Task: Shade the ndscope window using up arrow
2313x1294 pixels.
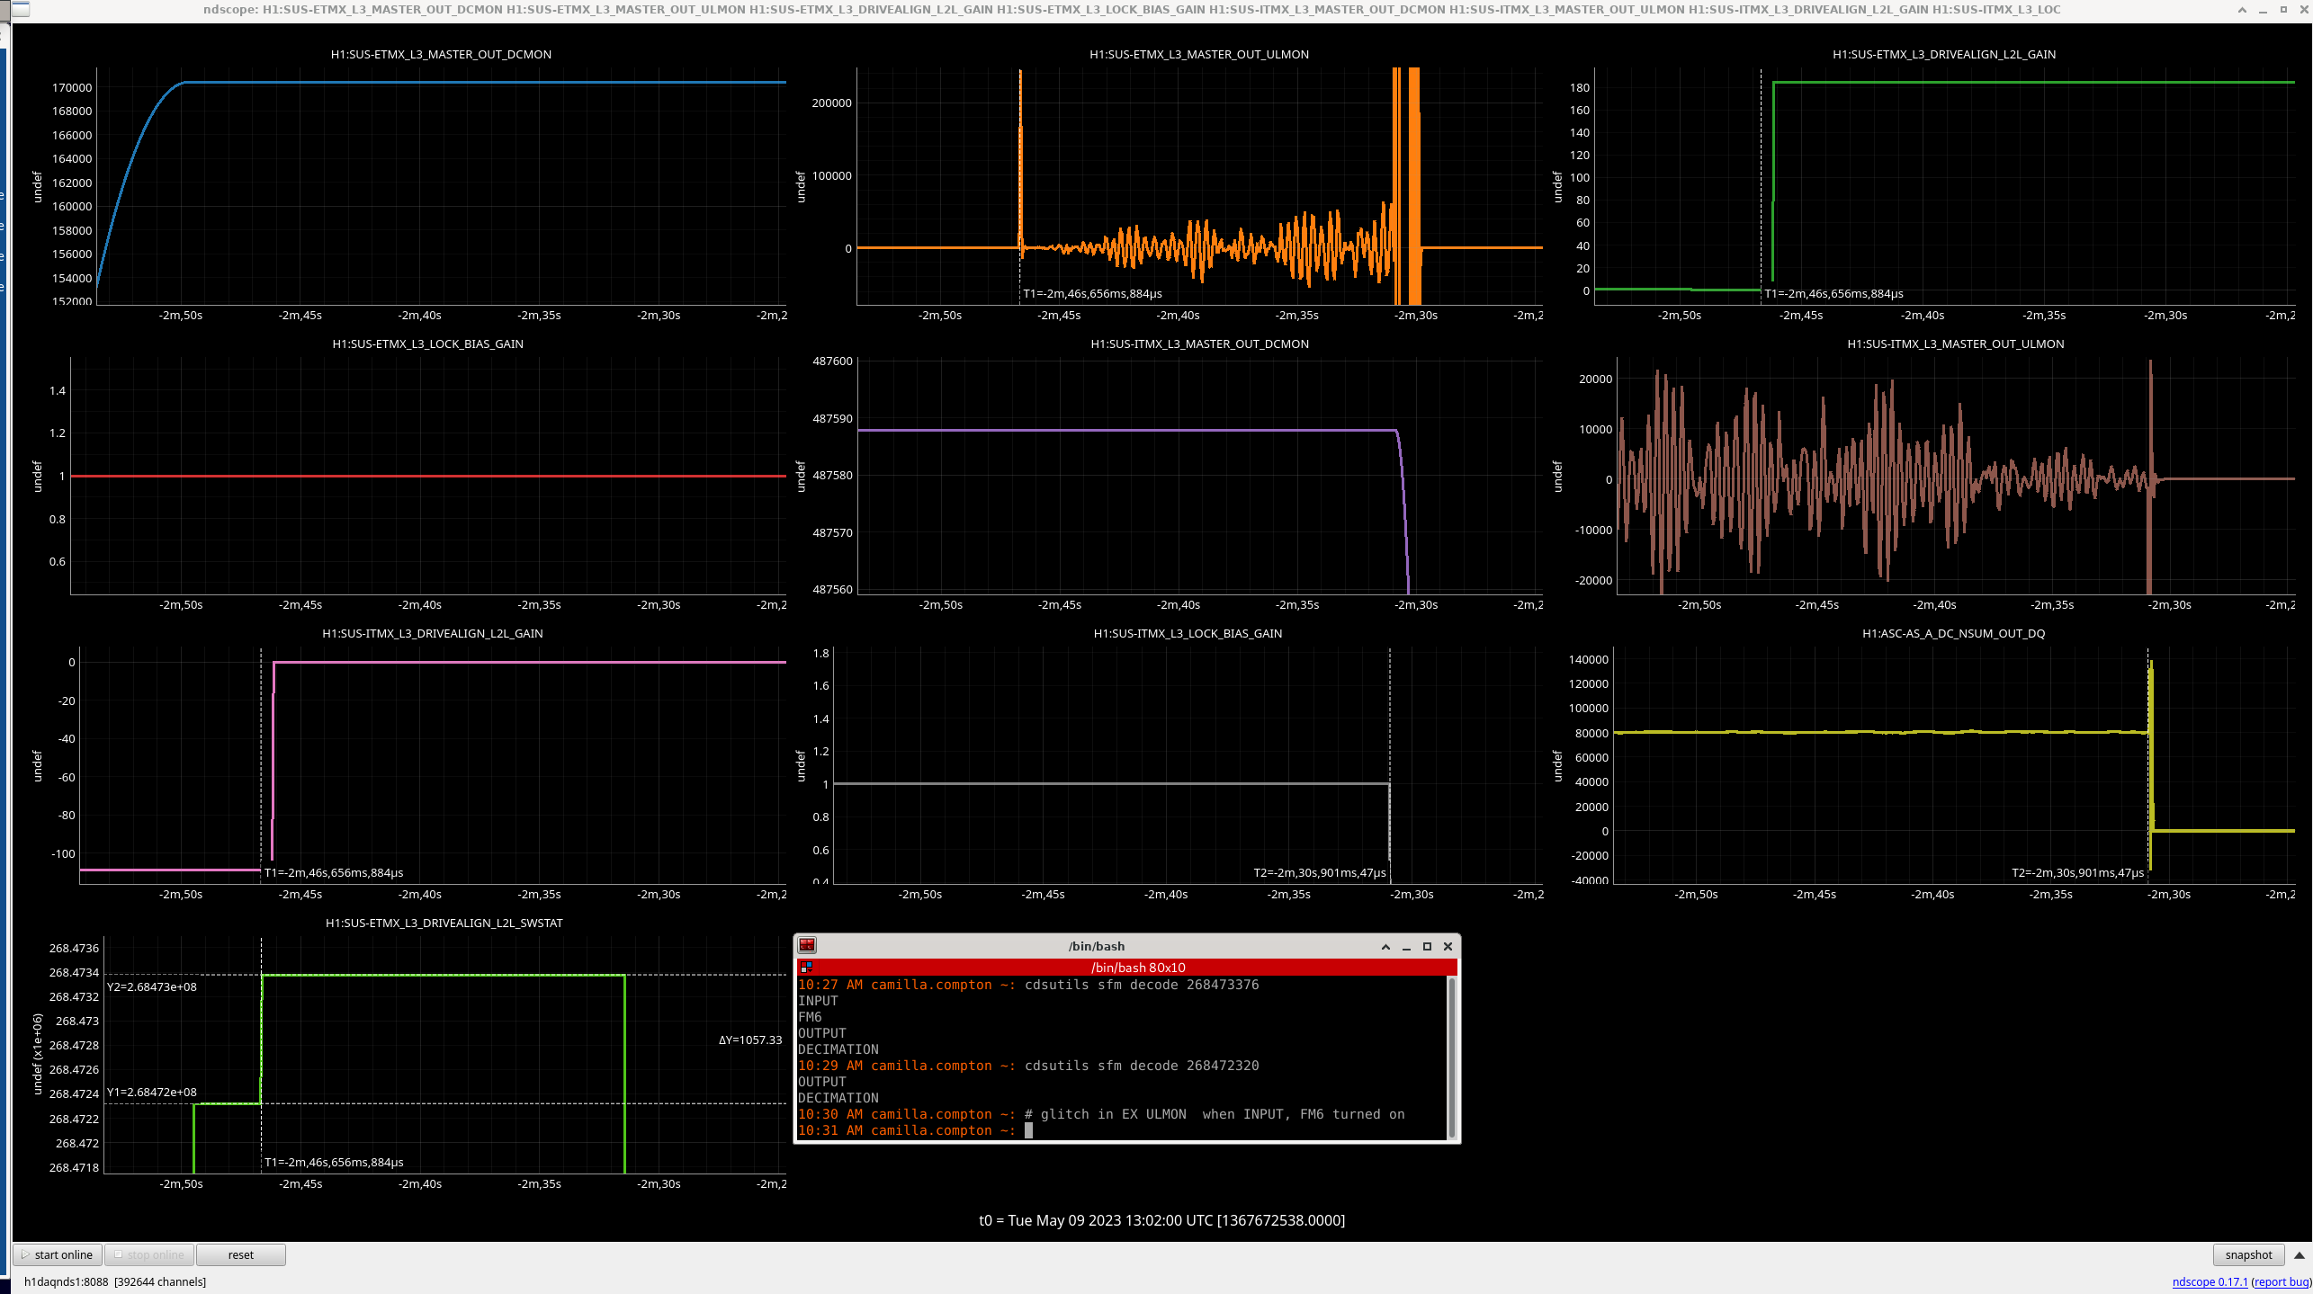Action: (x=2242, y=9)
